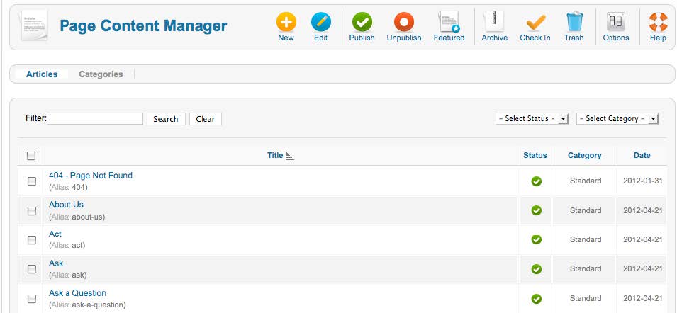
Task: Open the Ask a Question article link
Action: tap(77, 293)
